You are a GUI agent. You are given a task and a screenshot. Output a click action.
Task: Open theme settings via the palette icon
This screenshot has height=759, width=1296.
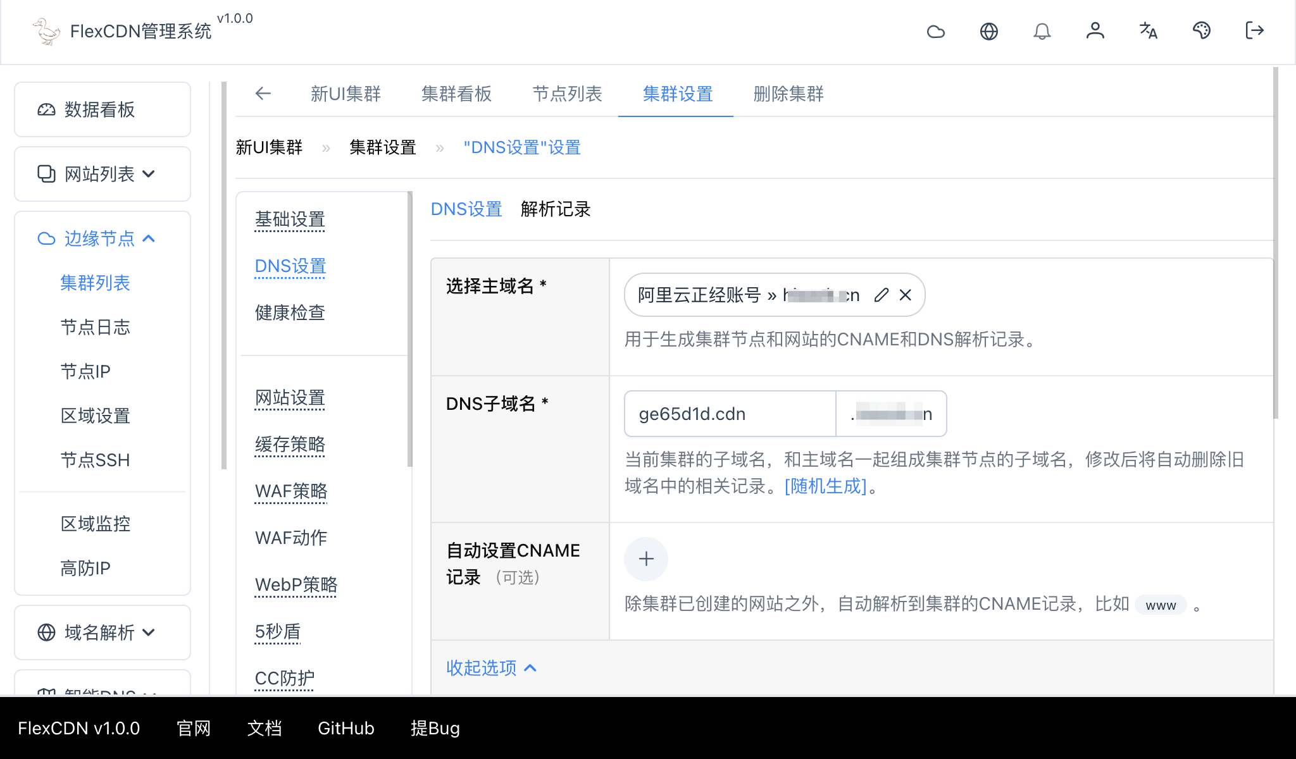tap(1202, 31)
